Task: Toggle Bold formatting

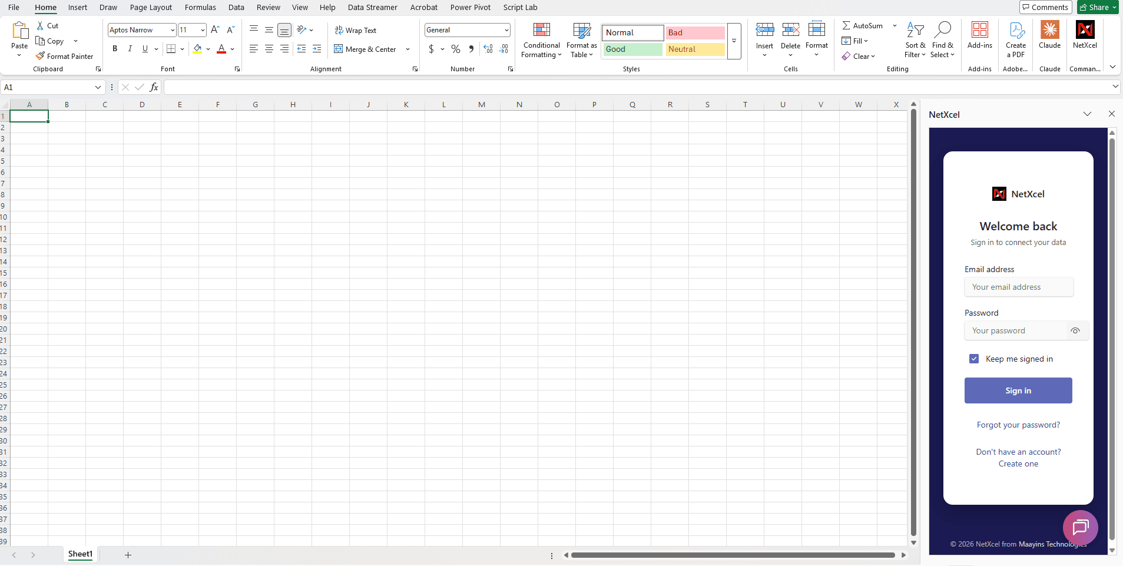Action: pyautogui.click(x=115, y=49)
